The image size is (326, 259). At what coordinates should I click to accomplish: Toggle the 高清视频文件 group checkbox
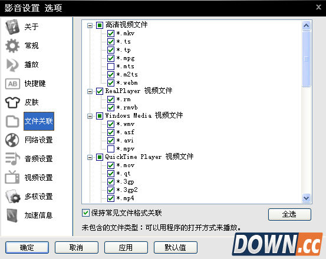100,25
